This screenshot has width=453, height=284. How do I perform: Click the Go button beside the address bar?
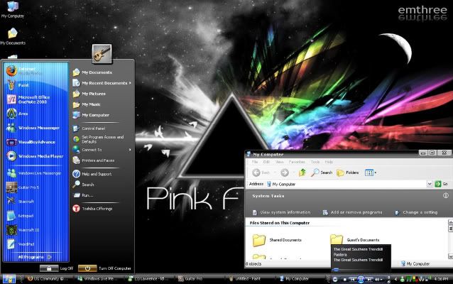tap(442, 184)
